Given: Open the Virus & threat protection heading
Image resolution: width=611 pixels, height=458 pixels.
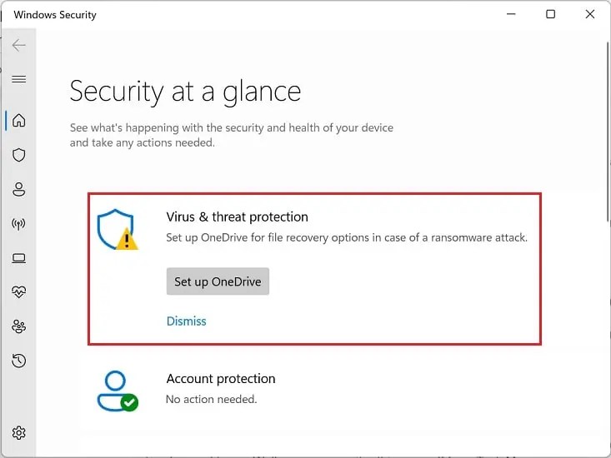Looking at the screenshot, I should coord(237,217).
